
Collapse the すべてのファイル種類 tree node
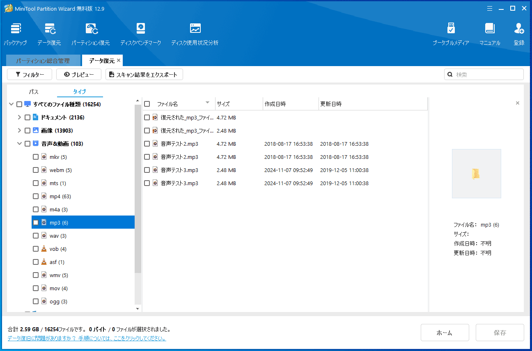pyautogui.click(x=11, y=104)
